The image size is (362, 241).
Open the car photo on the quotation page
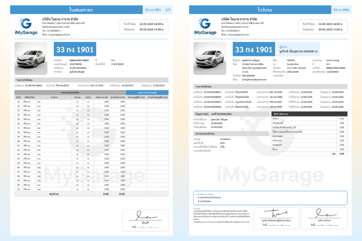[31, 59]
